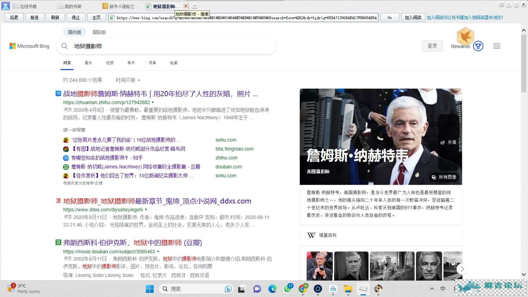Switch to the 新书《诡秘之... tab

click(121, 6)
